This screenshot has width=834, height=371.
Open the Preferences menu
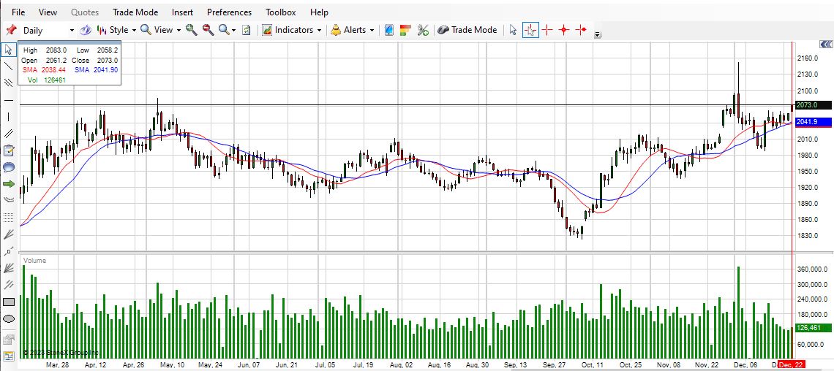229,12
